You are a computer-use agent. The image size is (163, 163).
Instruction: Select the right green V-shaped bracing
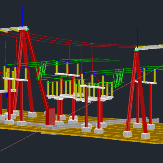[119, 78]
